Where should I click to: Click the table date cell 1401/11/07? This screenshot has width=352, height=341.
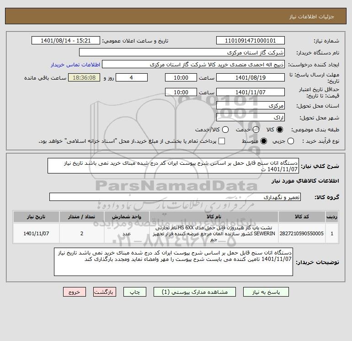36,233
